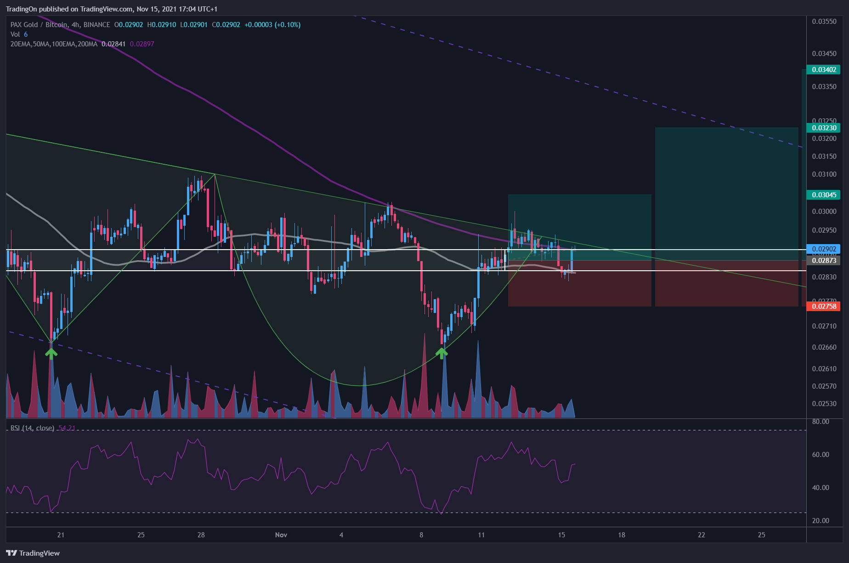The width and height of the screenshot is (849, 563).
Task: Click the 0.02530 price scale value
Action: 824,404
